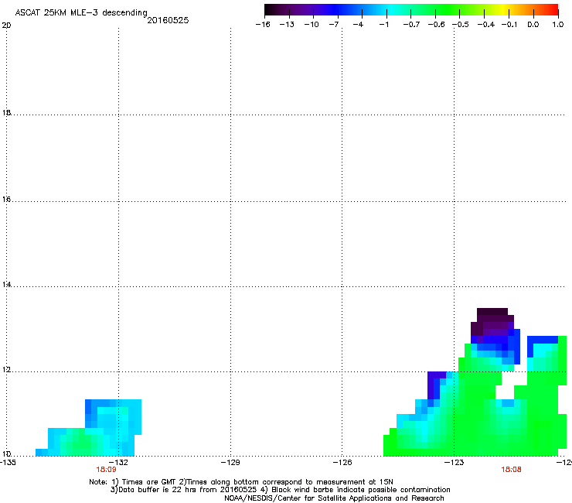Click the color bar label -4
Screen dimensions: 572x503
358,25
